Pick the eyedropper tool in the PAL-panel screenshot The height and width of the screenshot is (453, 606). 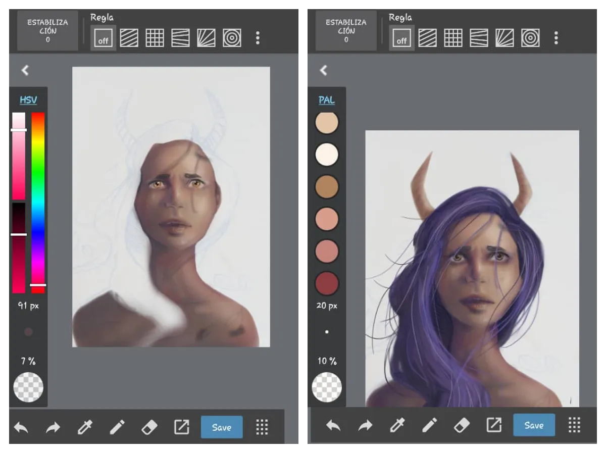[396, 426]
